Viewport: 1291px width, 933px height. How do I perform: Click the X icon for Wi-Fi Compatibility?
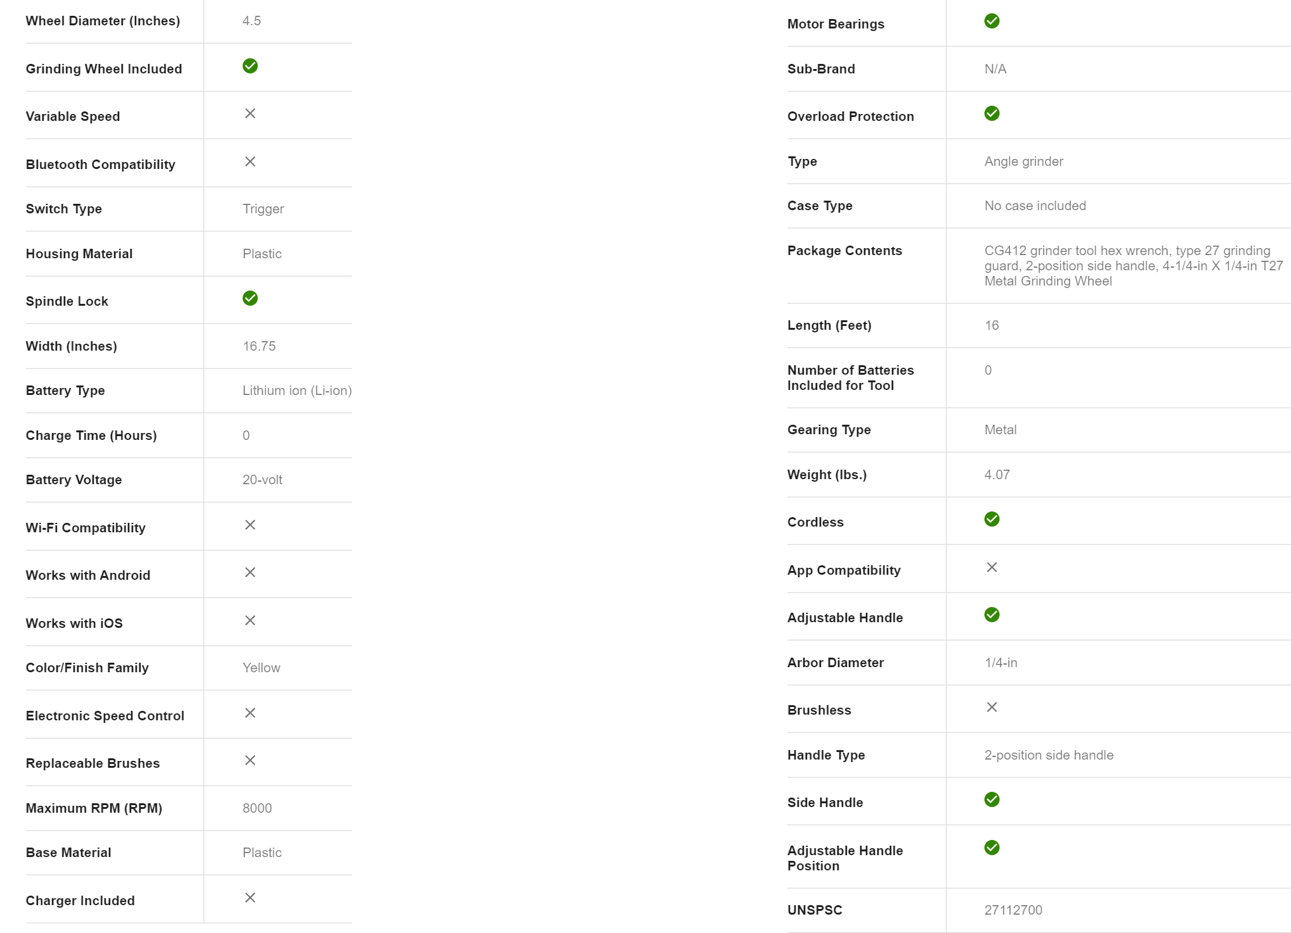[x=250, y=525]
